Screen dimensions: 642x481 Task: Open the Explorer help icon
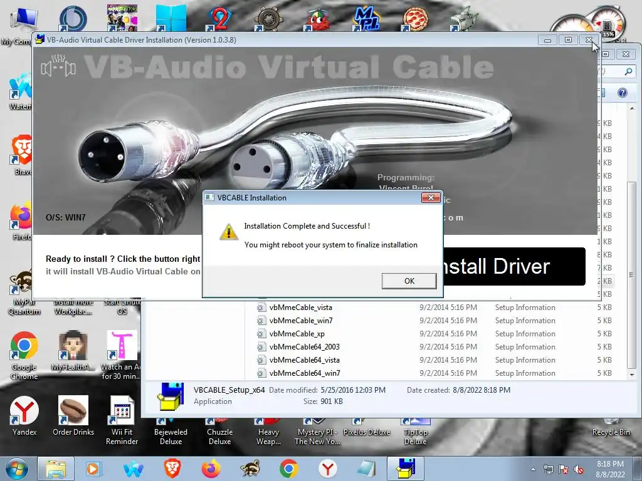(x=623, y=93)
